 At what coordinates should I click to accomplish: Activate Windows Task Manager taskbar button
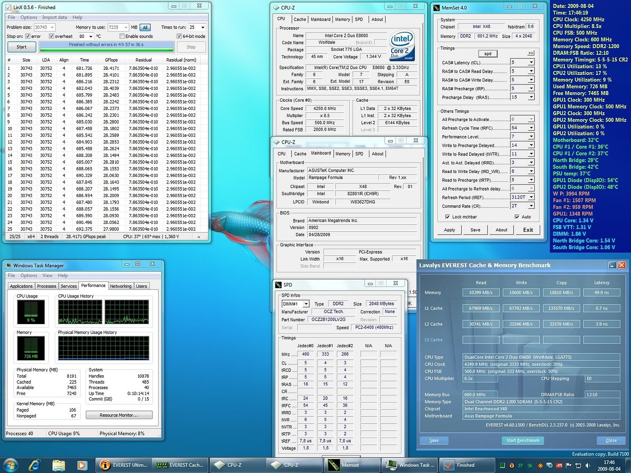(x=410, y=465)
